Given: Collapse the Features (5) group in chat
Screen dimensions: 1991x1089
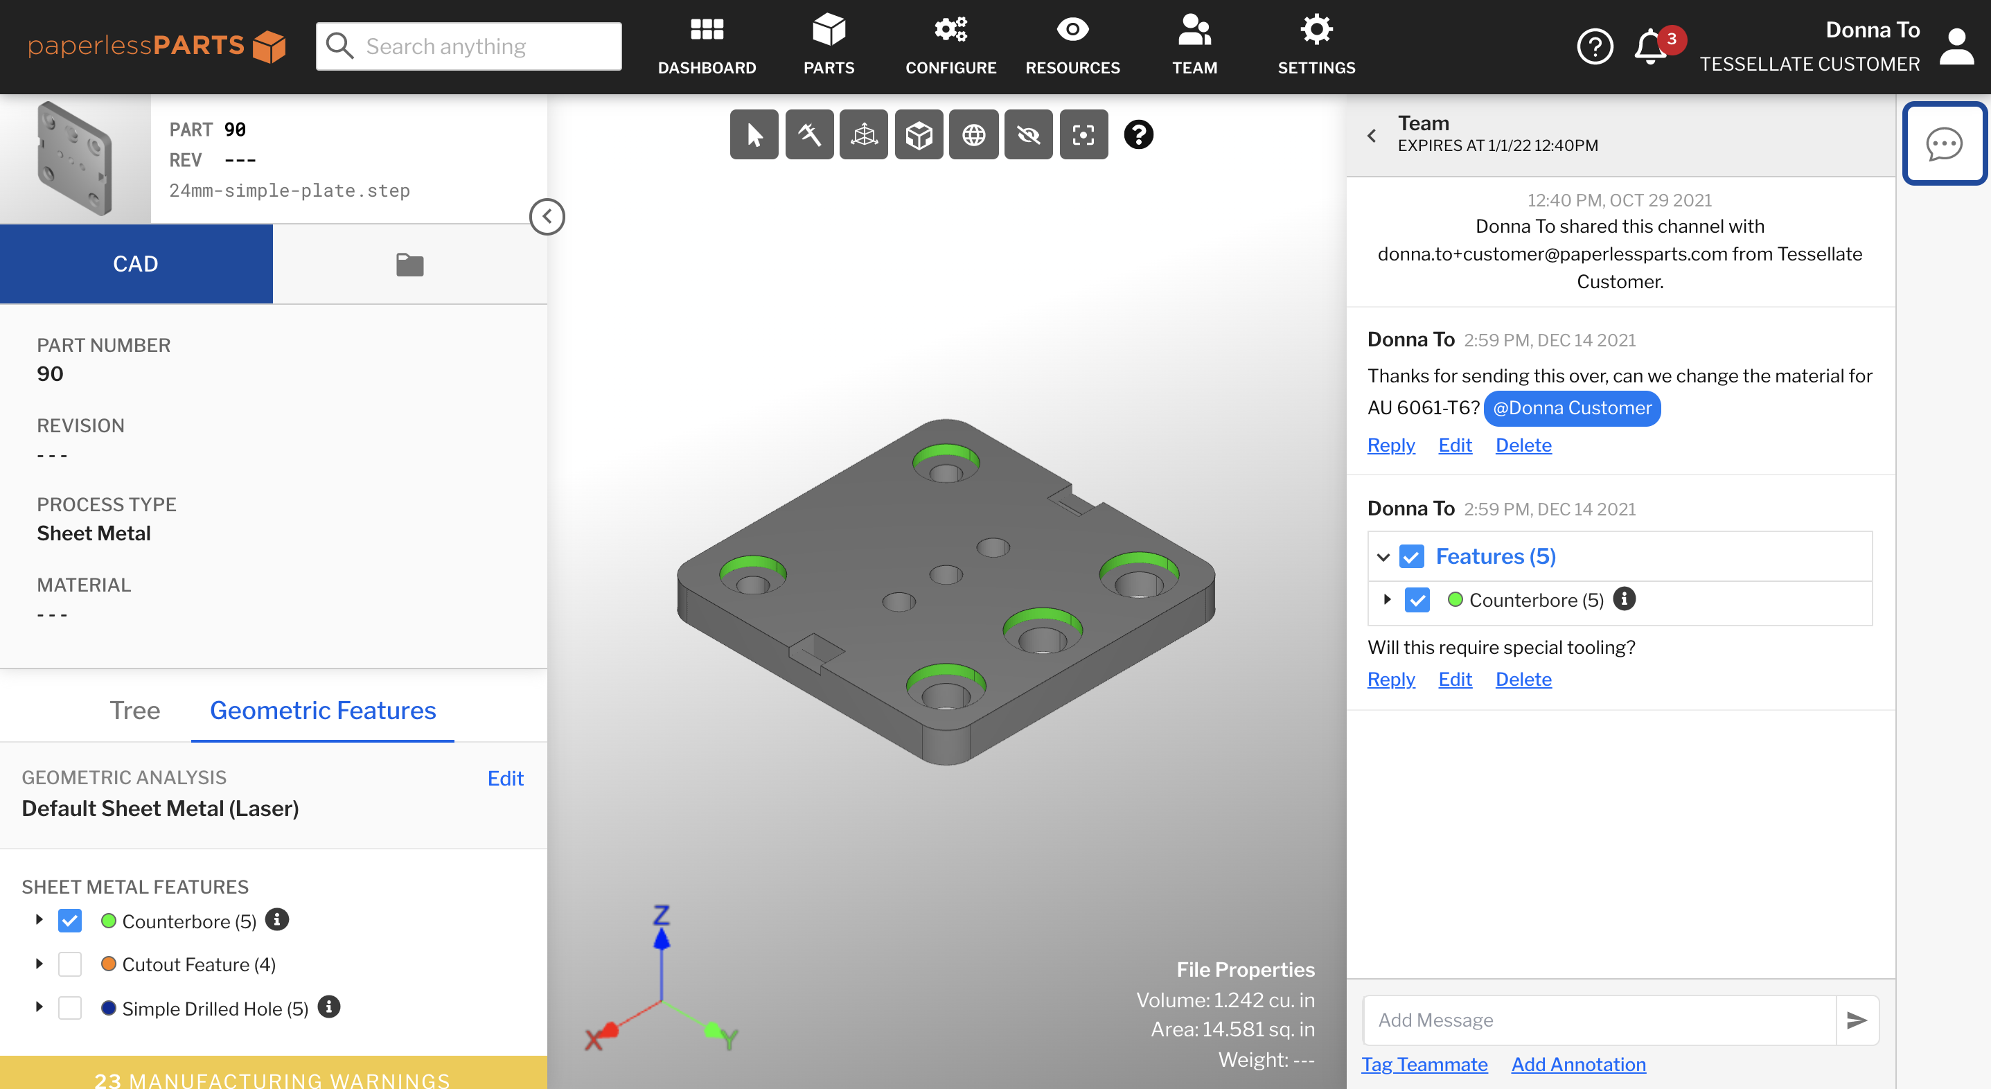Looking at the screenshot, I should click(1383, 556).
